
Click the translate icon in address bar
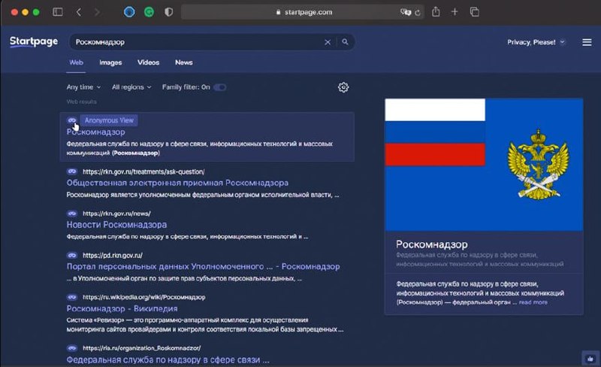click(x=405, y=12)
